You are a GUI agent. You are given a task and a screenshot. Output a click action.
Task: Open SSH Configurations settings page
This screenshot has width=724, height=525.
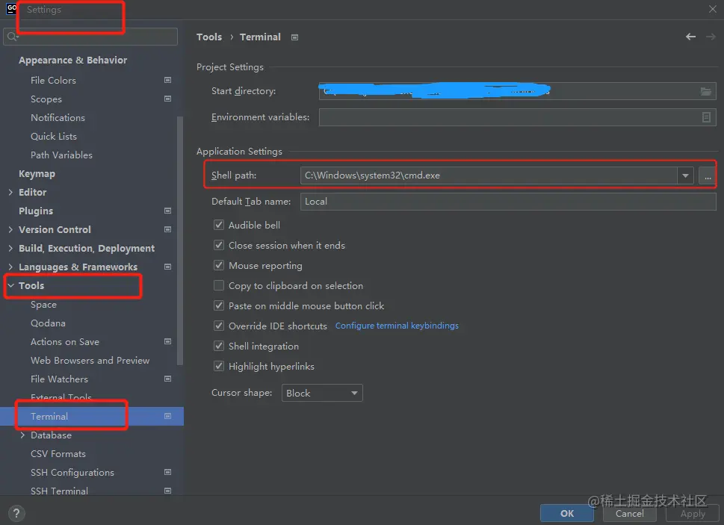[72, 472]
